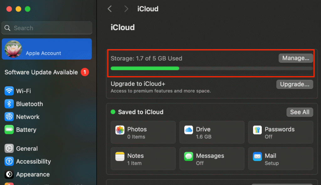Screen dimensions: 321x185
Task: Click Storage 1.7 of 5 GB Used text
Action: coord(146,58)
